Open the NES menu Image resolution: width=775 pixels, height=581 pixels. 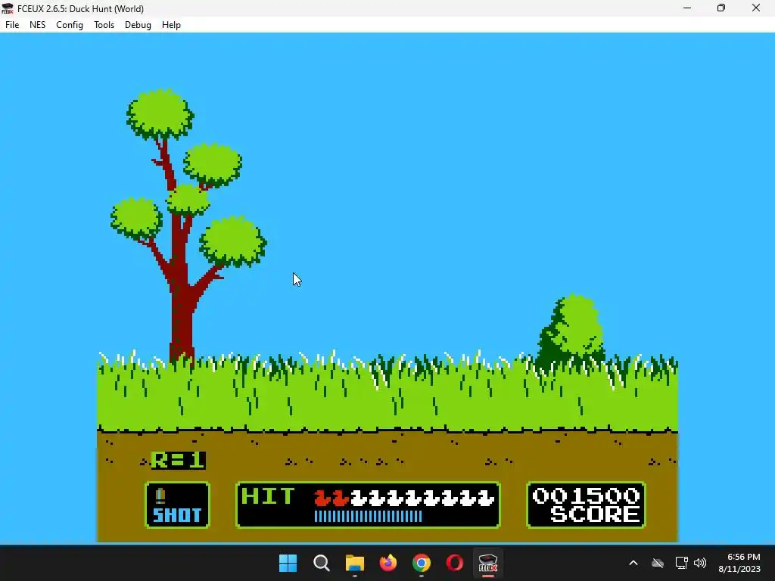38,25
